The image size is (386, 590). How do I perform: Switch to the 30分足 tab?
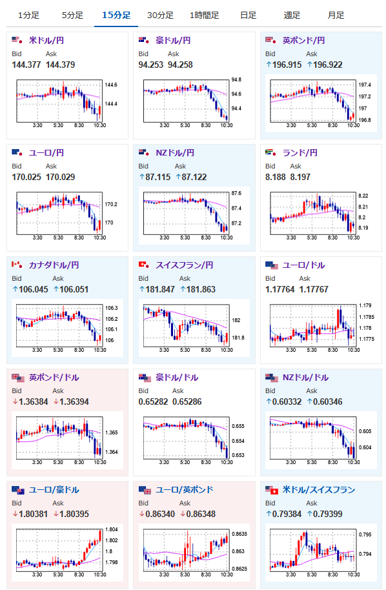(x=160, y=15)
